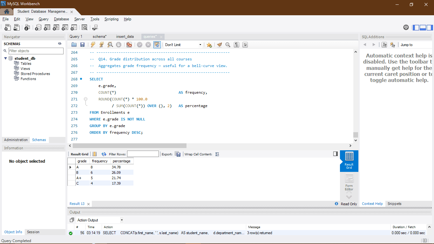Open the Scripting menu
The height and width of the screenshot is (244, 434).
tap(112, 19)
